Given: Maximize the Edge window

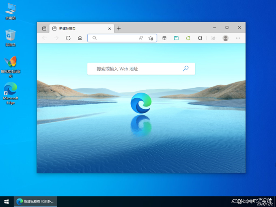Looking at the screenshot, I should [x=227, y=28].
